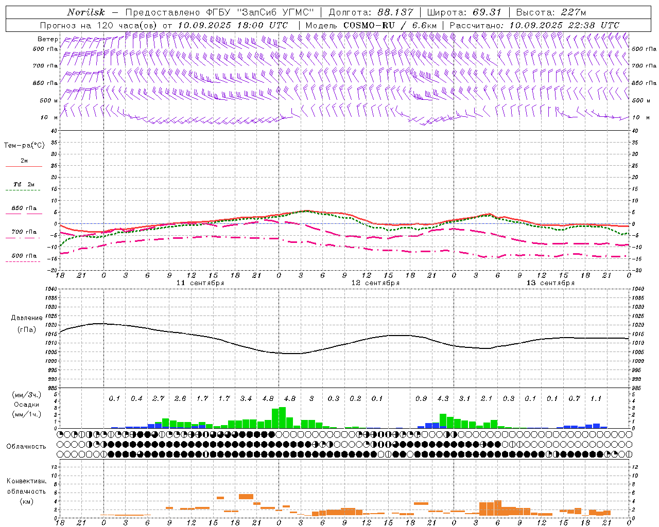The image size is (659, 527).
Task: Click the 0.7 precipitation total value
Action: 574,399
